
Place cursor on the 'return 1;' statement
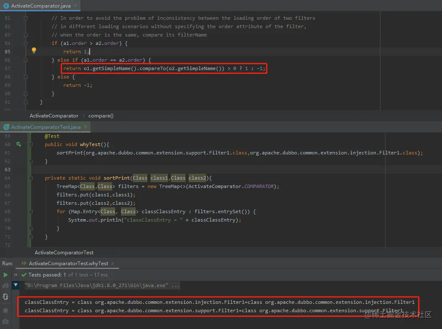76,52
